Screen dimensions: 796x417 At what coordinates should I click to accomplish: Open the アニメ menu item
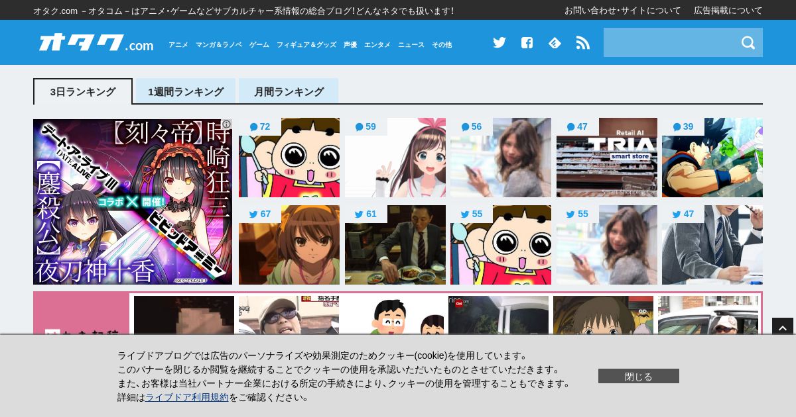(x=178, y=44)
